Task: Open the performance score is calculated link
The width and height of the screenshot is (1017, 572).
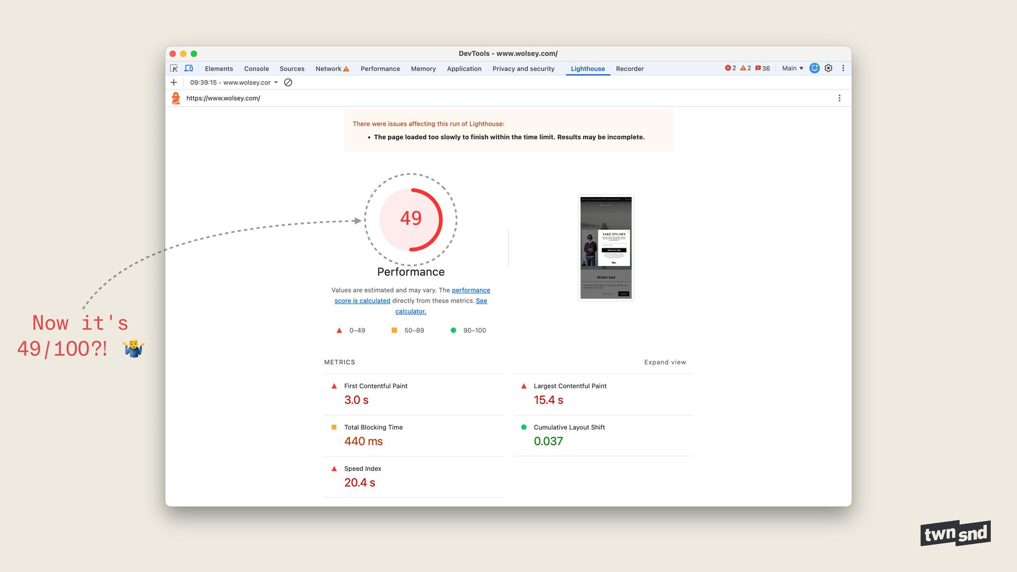Action: click(362, 301)
